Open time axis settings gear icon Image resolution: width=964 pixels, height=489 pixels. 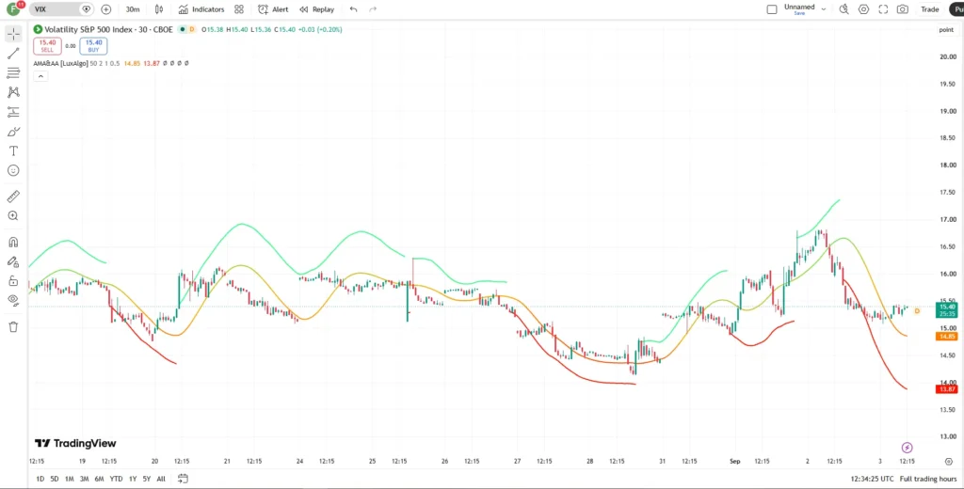pos(949,461)
